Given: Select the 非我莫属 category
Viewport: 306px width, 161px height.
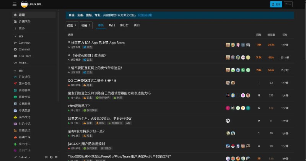Looking at the screenshot, I should [x=34, y=111].
